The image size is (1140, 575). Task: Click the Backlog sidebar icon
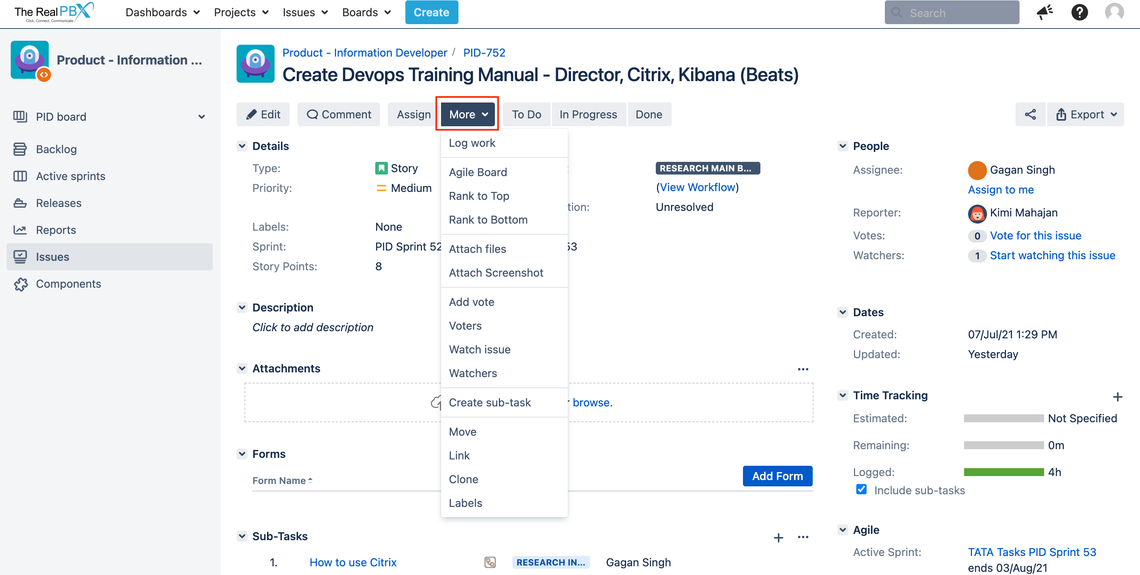click(x=20, y=149)
